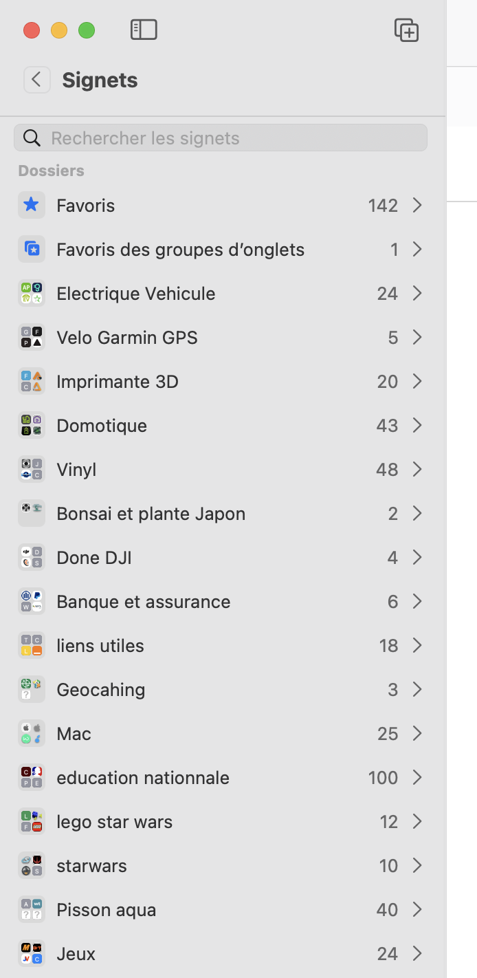Screen dimensions: 477x978
Task: Expand the education nationnale chevron
Action: click(417, 777)
